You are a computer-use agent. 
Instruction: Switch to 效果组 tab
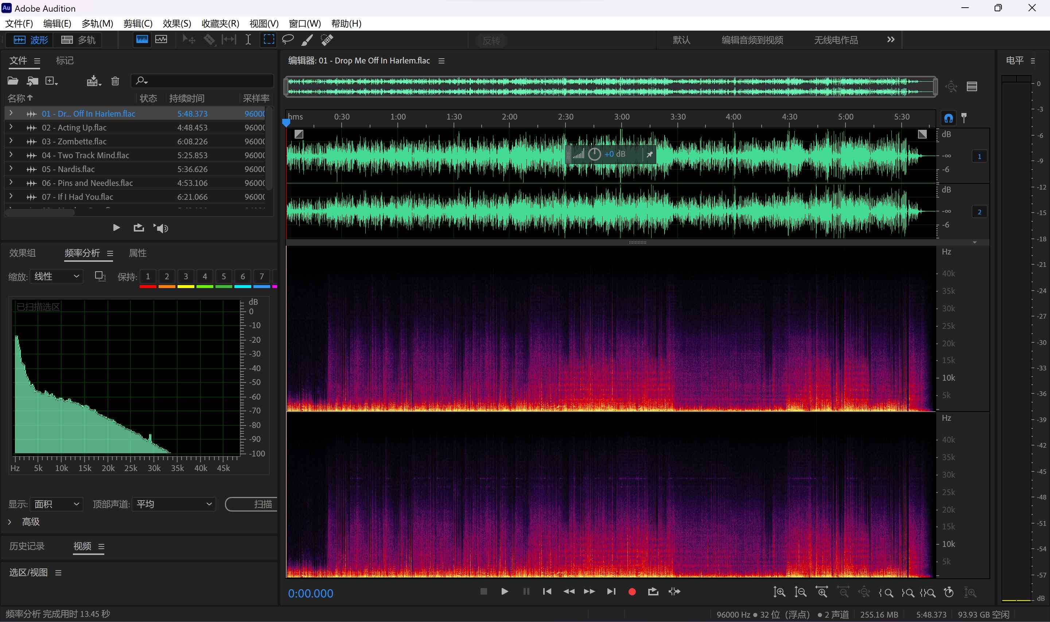(23, 253)
